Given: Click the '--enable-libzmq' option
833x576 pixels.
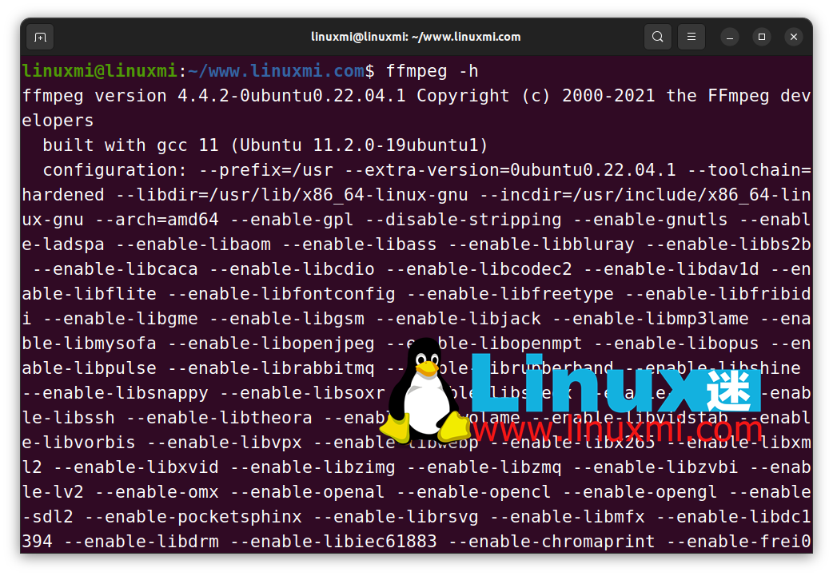Looking at the screenshot, I should coord(484,467).
